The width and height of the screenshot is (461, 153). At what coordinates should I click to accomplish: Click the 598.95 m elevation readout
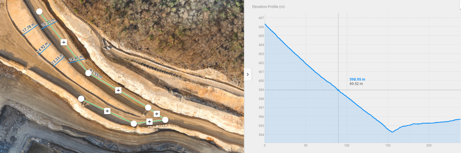357,79
